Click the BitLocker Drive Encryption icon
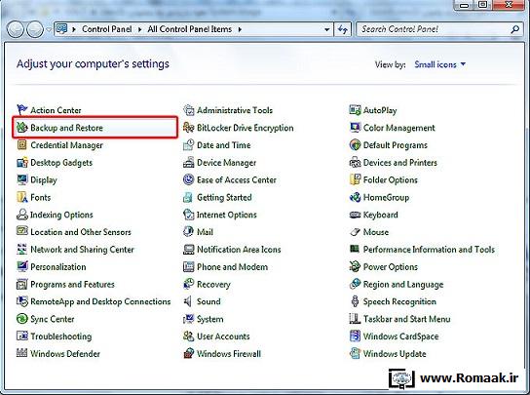Image resolution: width=530 pixels, height=395 pixels. [188, 127]
